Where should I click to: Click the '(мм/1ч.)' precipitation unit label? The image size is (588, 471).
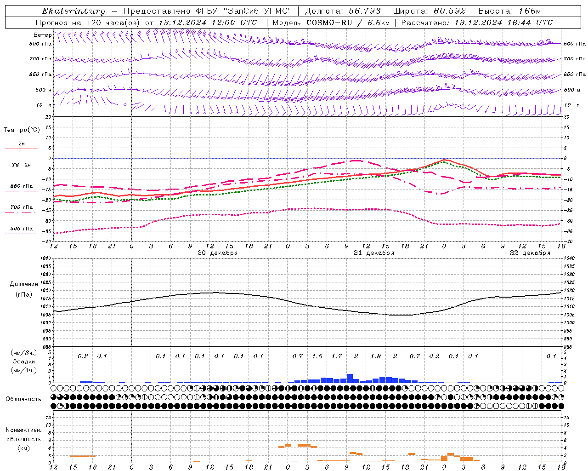[23, 370]
